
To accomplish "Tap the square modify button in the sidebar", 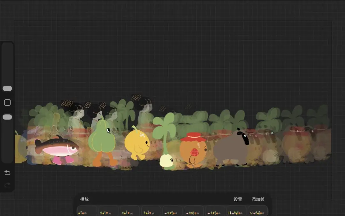I will [x=7, y=103].
